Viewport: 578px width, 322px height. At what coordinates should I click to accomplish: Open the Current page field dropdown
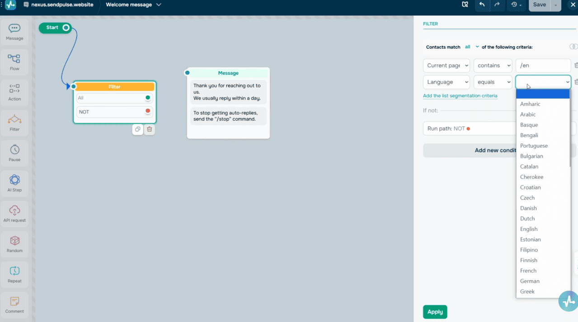click(446, 65)
